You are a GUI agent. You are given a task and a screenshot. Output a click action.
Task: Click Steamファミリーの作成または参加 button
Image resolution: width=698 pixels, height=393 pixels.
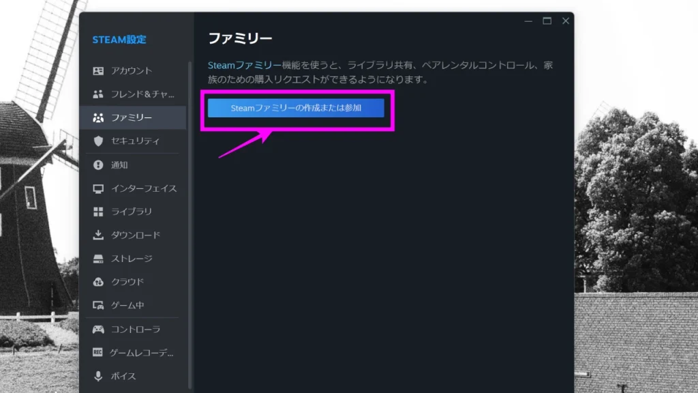point(296,108)
